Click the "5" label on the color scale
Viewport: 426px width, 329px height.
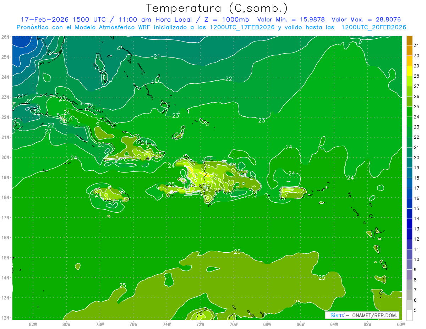[415, 310]
